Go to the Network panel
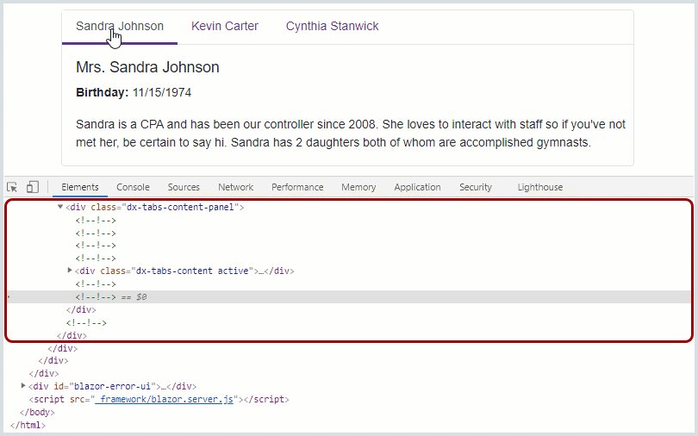Screen dimensions: 698x436 [x=235, y=187]
